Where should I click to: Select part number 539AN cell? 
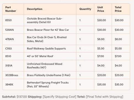tap(13, 30)
